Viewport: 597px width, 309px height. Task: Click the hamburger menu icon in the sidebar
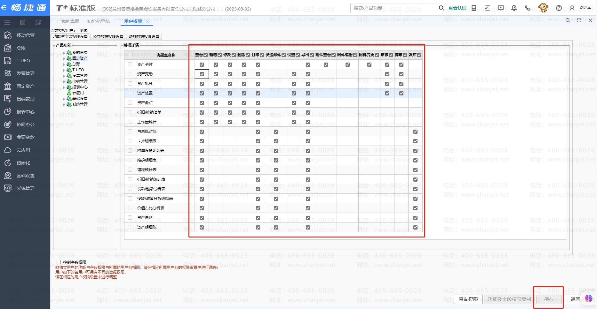click(7, 22)
